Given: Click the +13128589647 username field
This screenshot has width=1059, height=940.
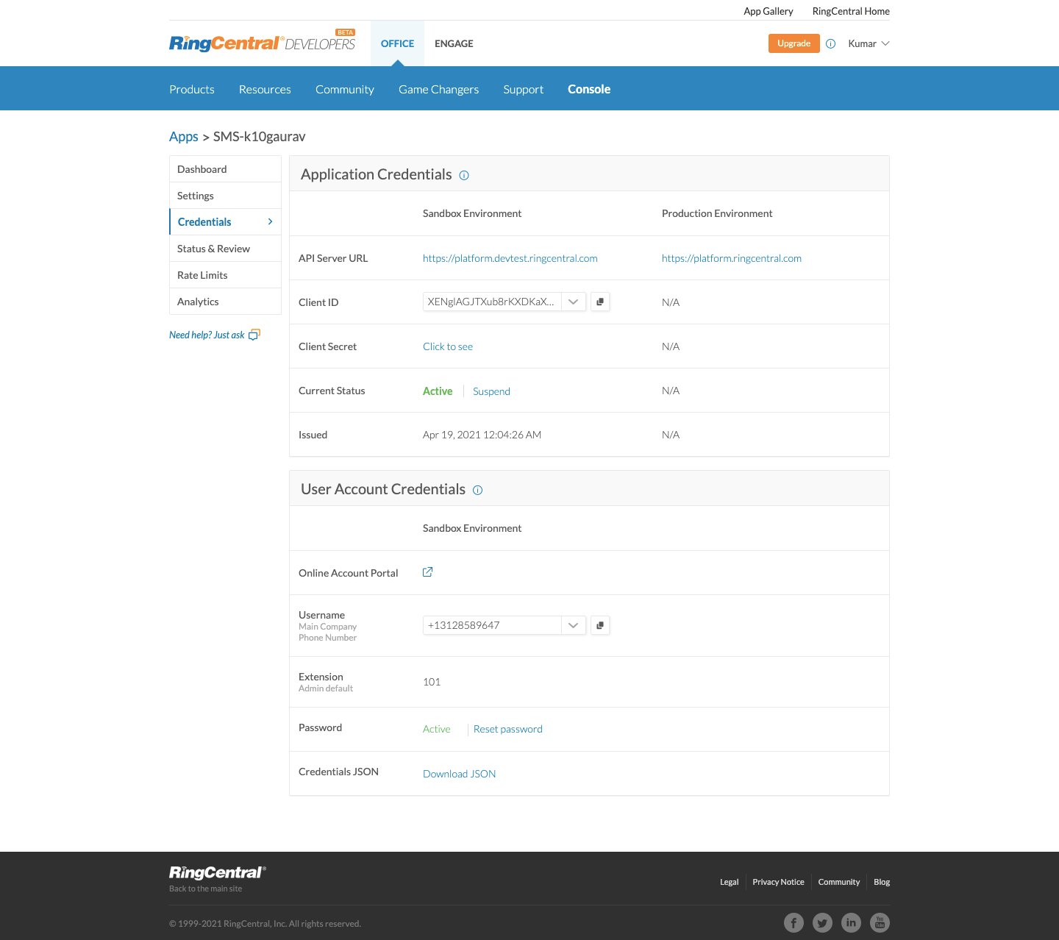Looking at the screenshot, I should pyautogui.click(x=492, y=625).
